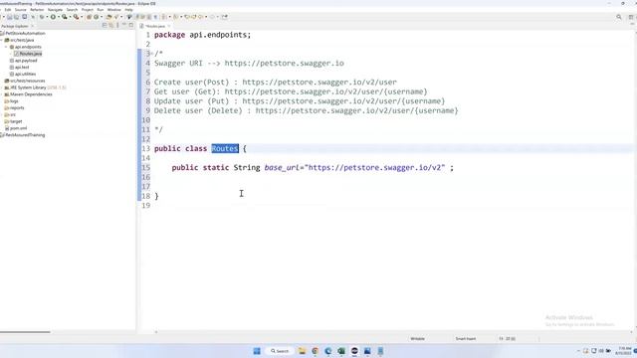Click the taskbar Search box
The height and width of the screenshot is (358, 637).
coord(280,351)
